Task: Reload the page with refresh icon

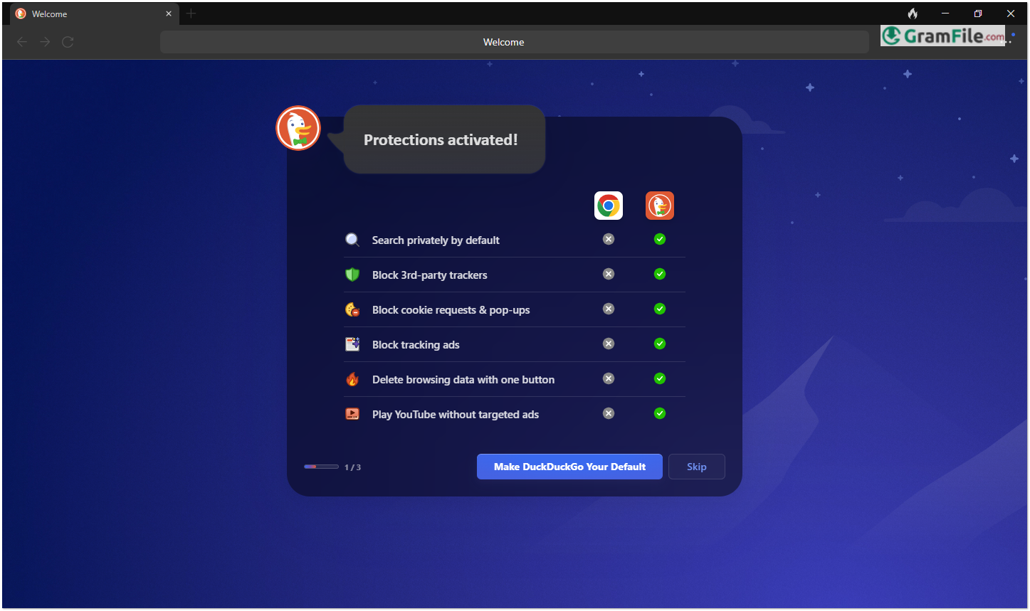Action: pyautogui.click(x=68, y=42)
